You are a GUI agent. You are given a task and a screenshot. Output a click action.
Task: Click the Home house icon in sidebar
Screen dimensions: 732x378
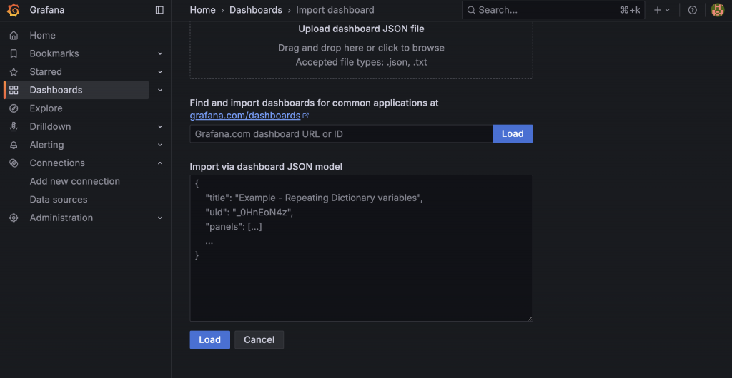coord(14,36)
